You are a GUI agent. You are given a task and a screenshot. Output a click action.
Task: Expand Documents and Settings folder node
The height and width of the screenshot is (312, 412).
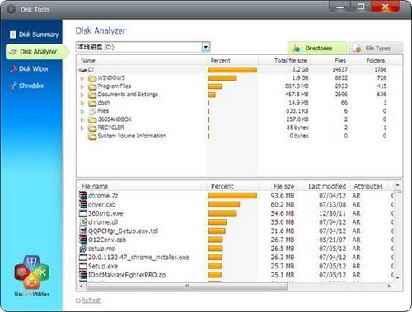click(82, 95)
